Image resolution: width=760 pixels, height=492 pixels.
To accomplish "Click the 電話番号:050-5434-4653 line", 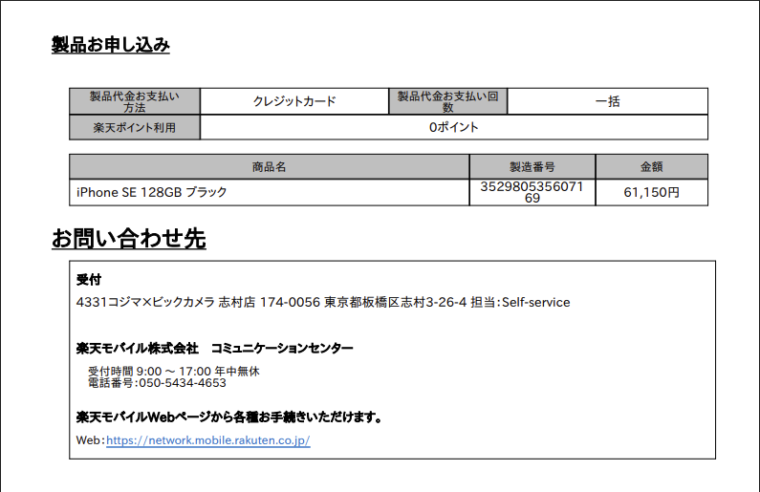I will pyautogui.click(x=157, y=383).
